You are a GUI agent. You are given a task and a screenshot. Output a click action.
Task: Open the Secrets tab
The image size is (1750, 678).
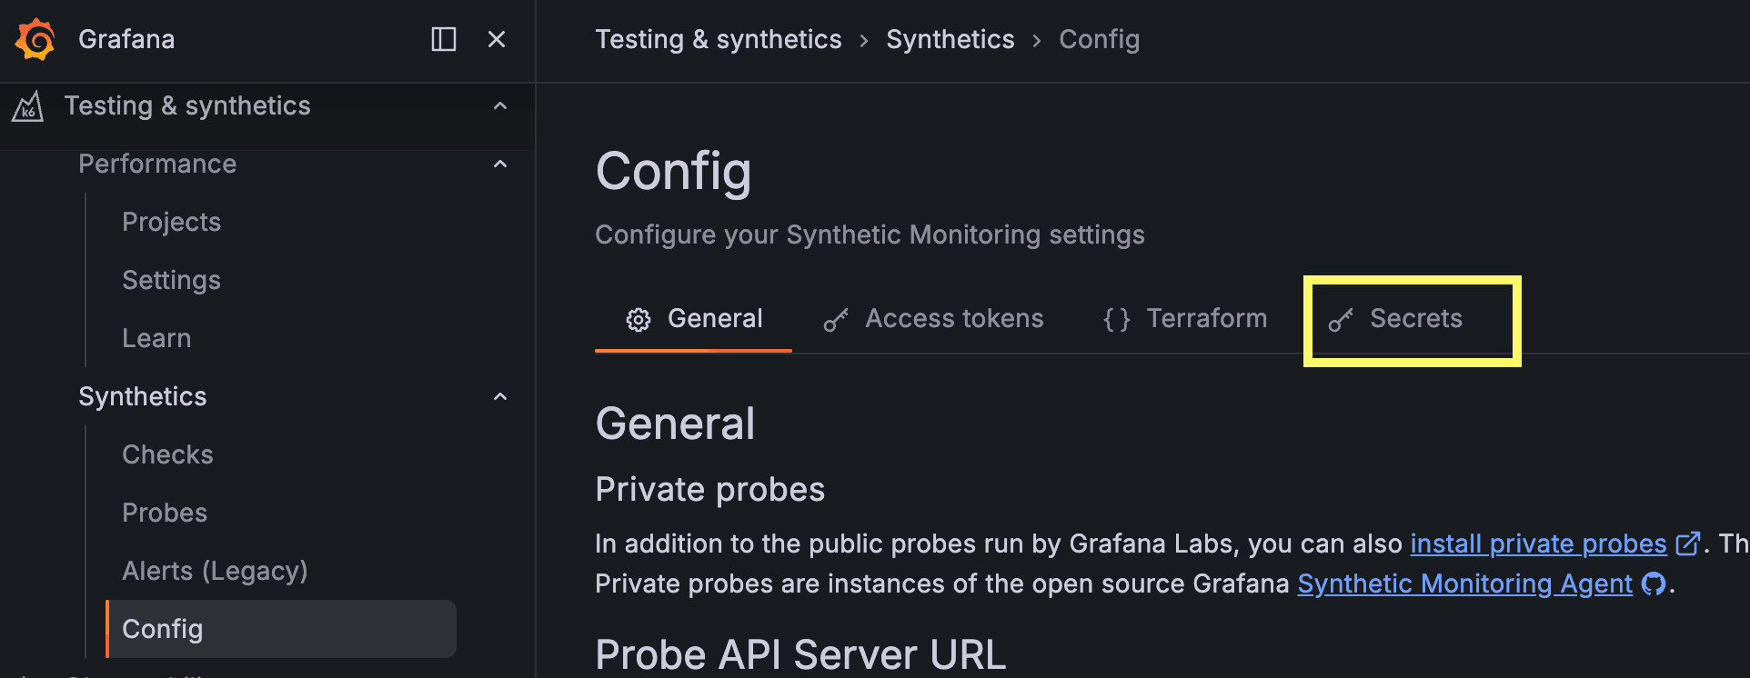click(1395, 319)
